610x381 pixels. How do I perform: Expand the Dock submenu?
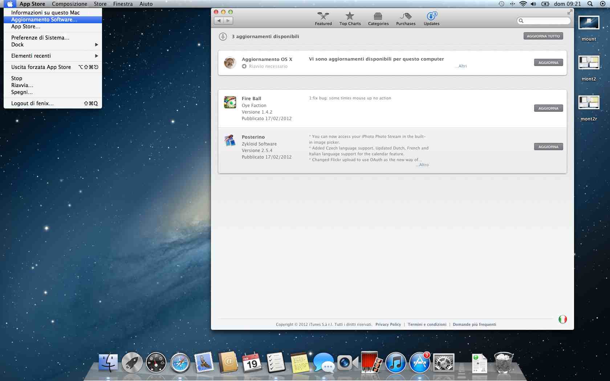tap(53, 45)
